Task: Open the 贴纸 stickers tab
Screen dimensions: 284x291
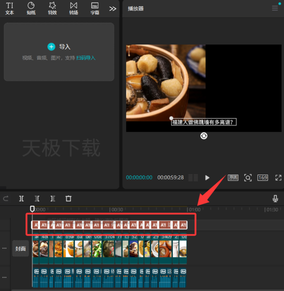Action: click(x=31, y=9)
